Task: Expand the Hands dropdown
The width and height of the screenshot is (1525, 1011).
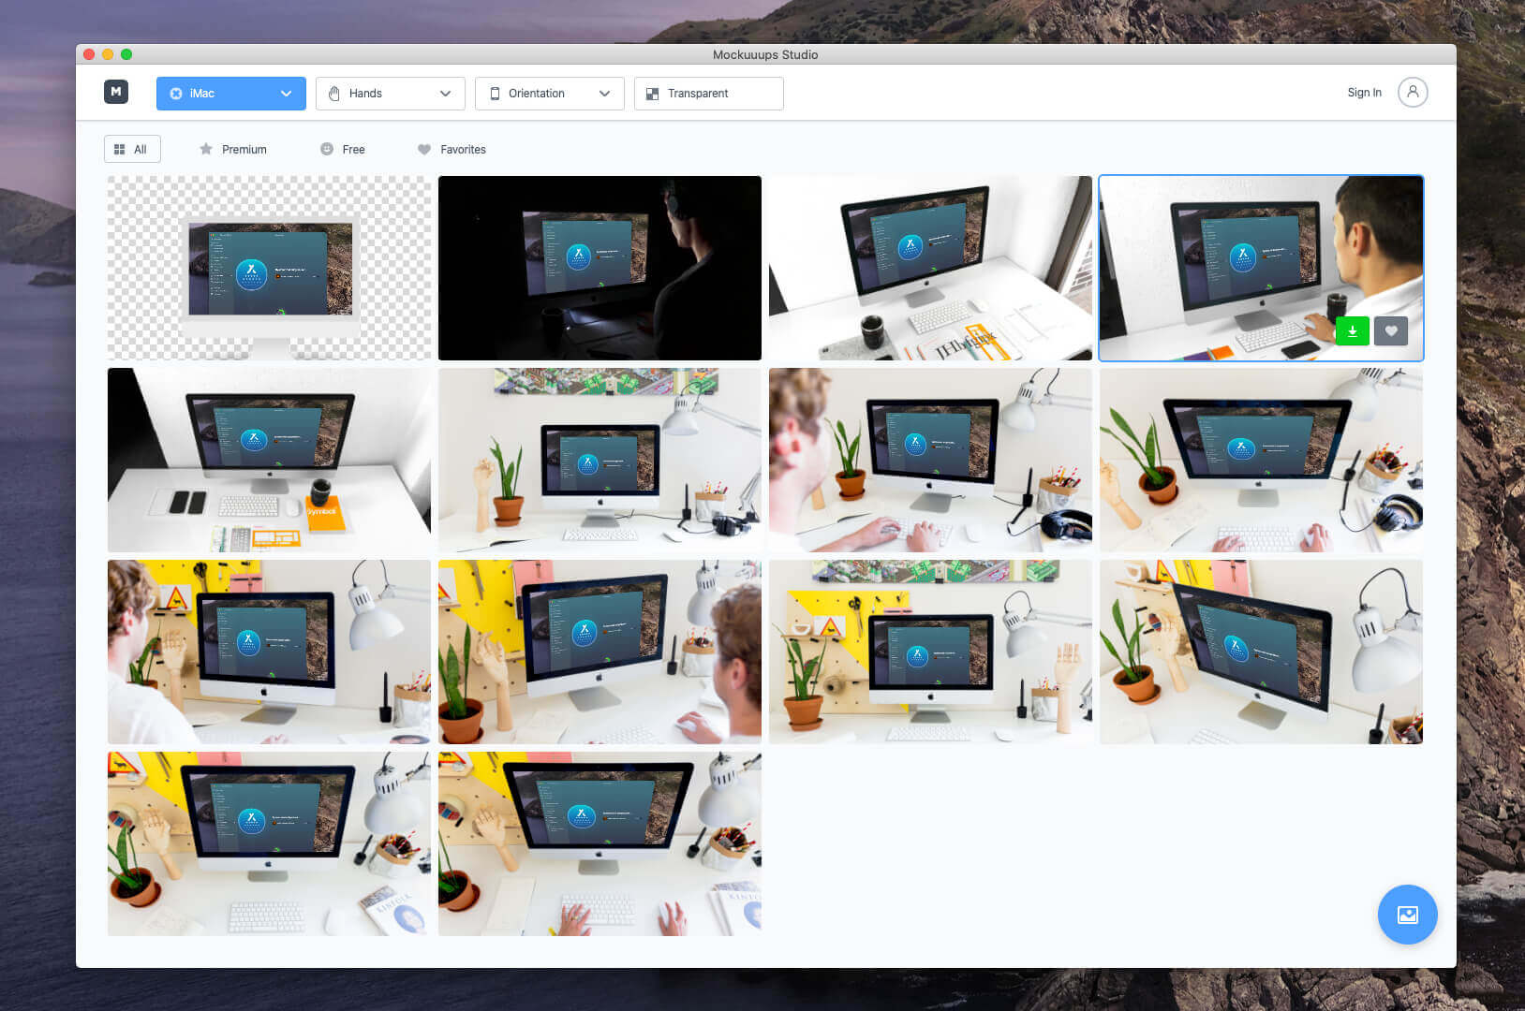Action: click(390, 94)
